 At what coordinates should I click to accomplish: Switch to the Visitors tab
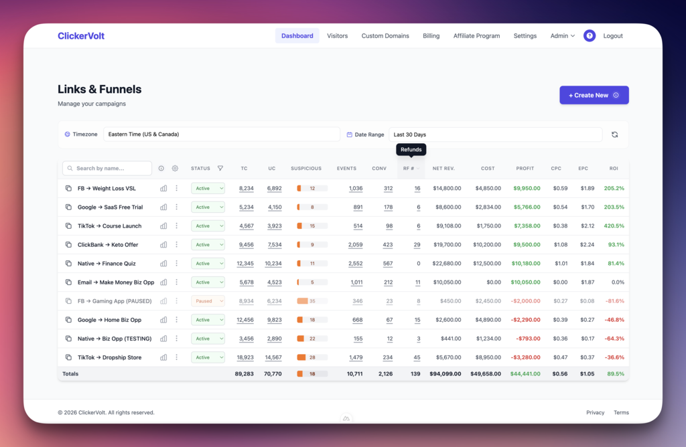337,35
